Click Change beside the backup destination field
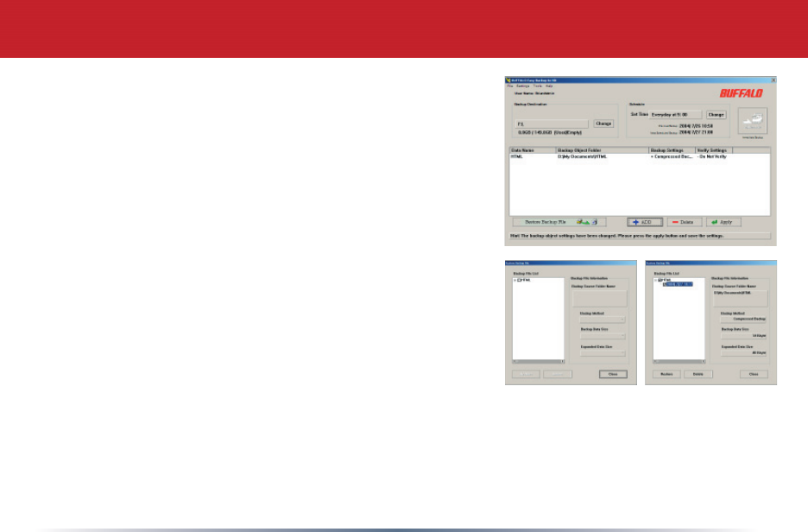The image size is (808, 532). click(x=603, y=123)
